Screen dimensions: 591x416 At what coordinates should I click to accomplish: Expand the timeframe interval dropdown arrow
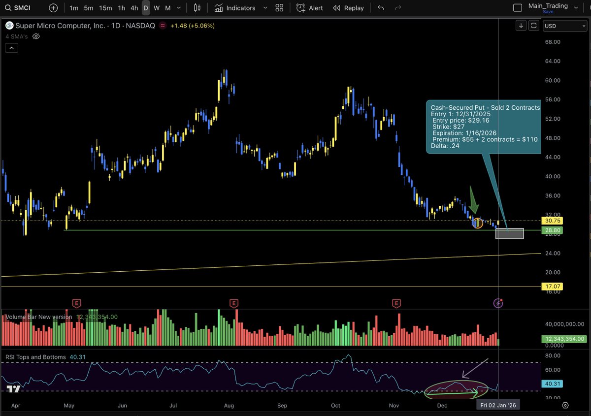pos(178,8)
